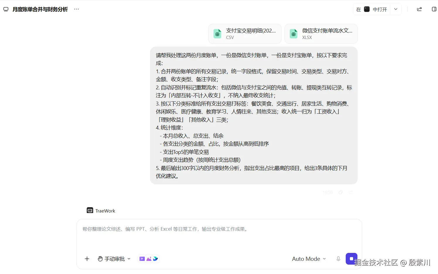Screen dimensions: 438x274
Task: Open the Auto Mode selector
Action: point(309,259)
